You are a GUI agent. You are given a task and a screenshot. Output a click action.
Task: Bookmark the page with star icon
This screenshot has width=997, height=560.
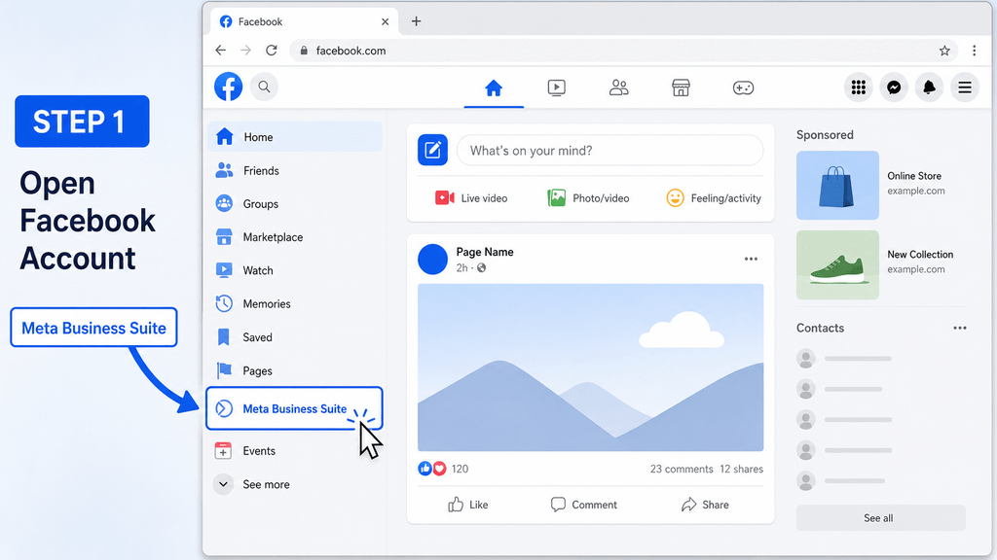tap(944, 51)
